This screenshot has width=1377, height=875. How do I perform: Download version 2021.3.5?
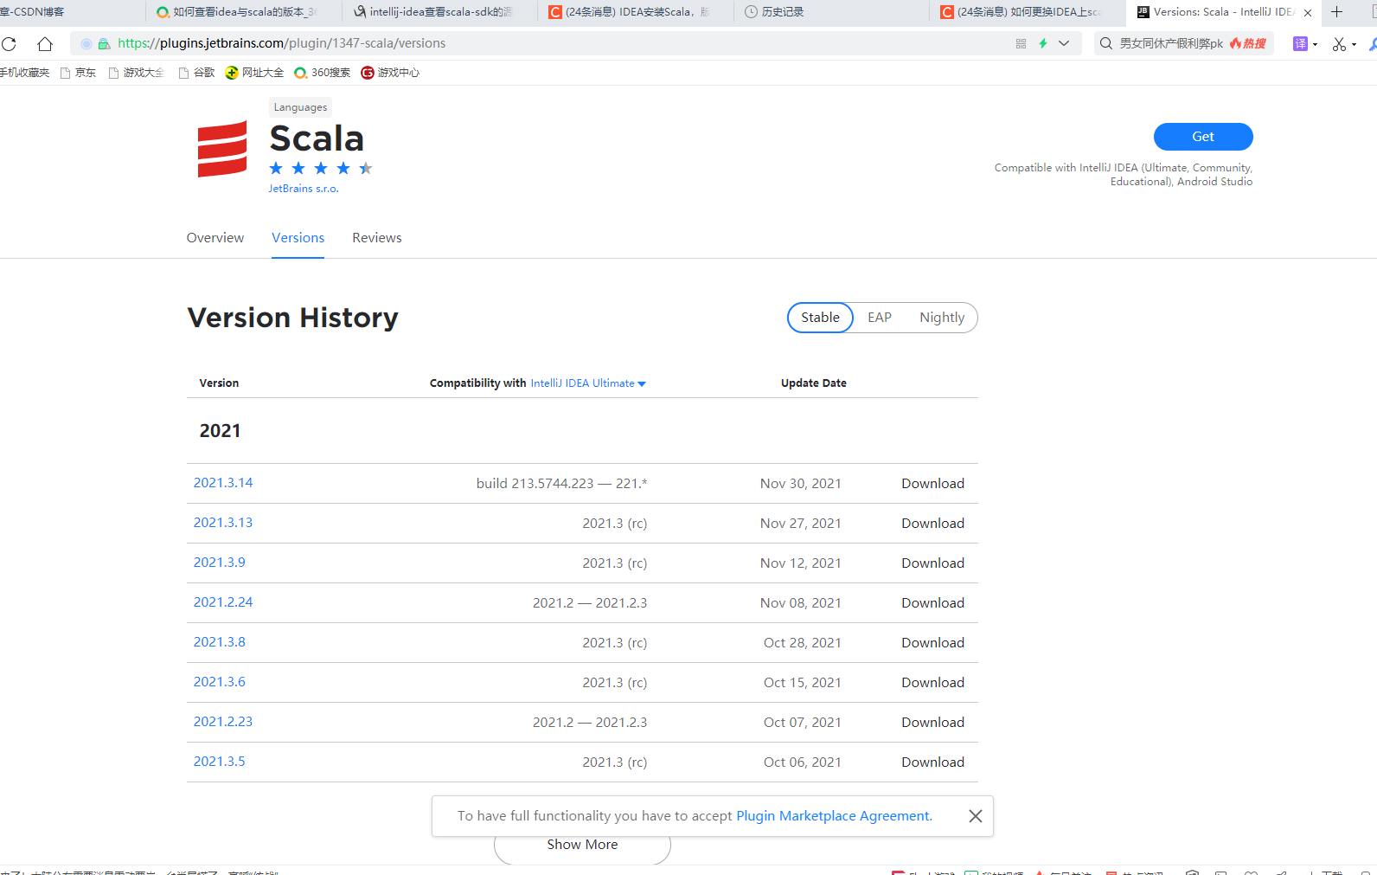(932, 762)
